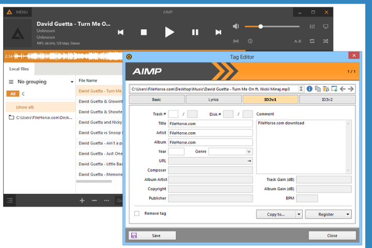Viewport: 372px width, 248px height.
Task: Click the File Name column header
Action: coord(88,81)
